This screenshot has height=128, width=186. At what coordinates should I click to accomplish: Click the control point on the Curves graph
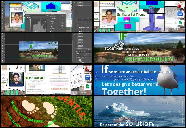tap(40, 28)
